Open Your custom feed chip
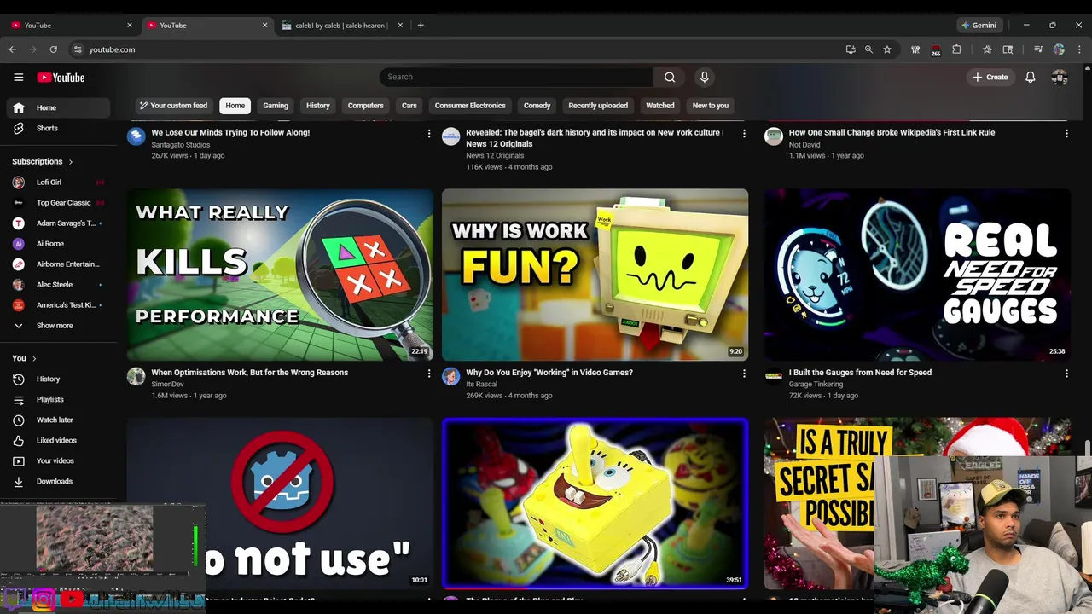Screen dimensions: 1092x614 (174, 106)
